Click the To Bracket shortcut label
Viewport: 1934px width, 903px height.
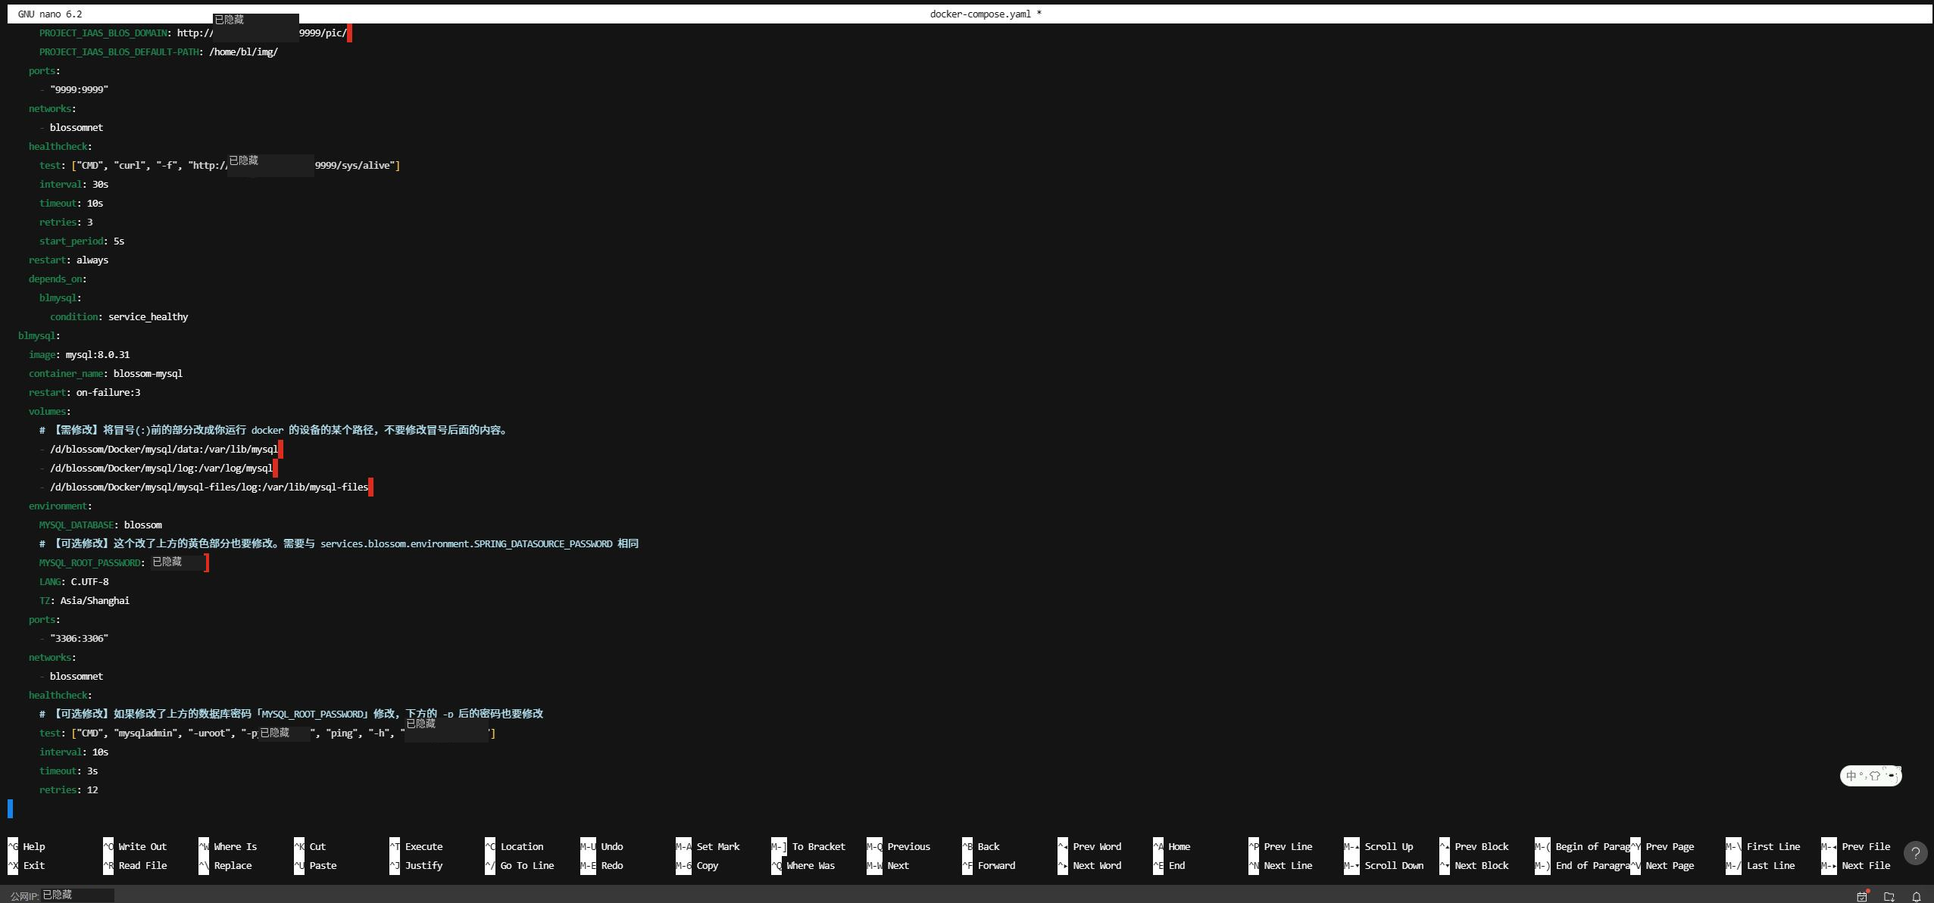pyautogui.click(x=819, y=846)
